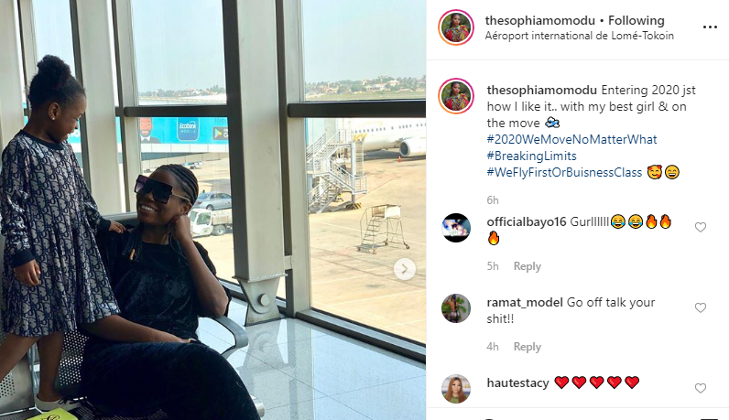Click the airport photo of the post
The width and height of the screenshot is (729, 420).
pyautogui.click(x=213, y=210)
